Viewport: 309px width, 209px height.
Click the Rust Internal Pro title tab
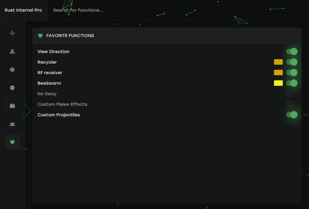(x=23, y=10)
